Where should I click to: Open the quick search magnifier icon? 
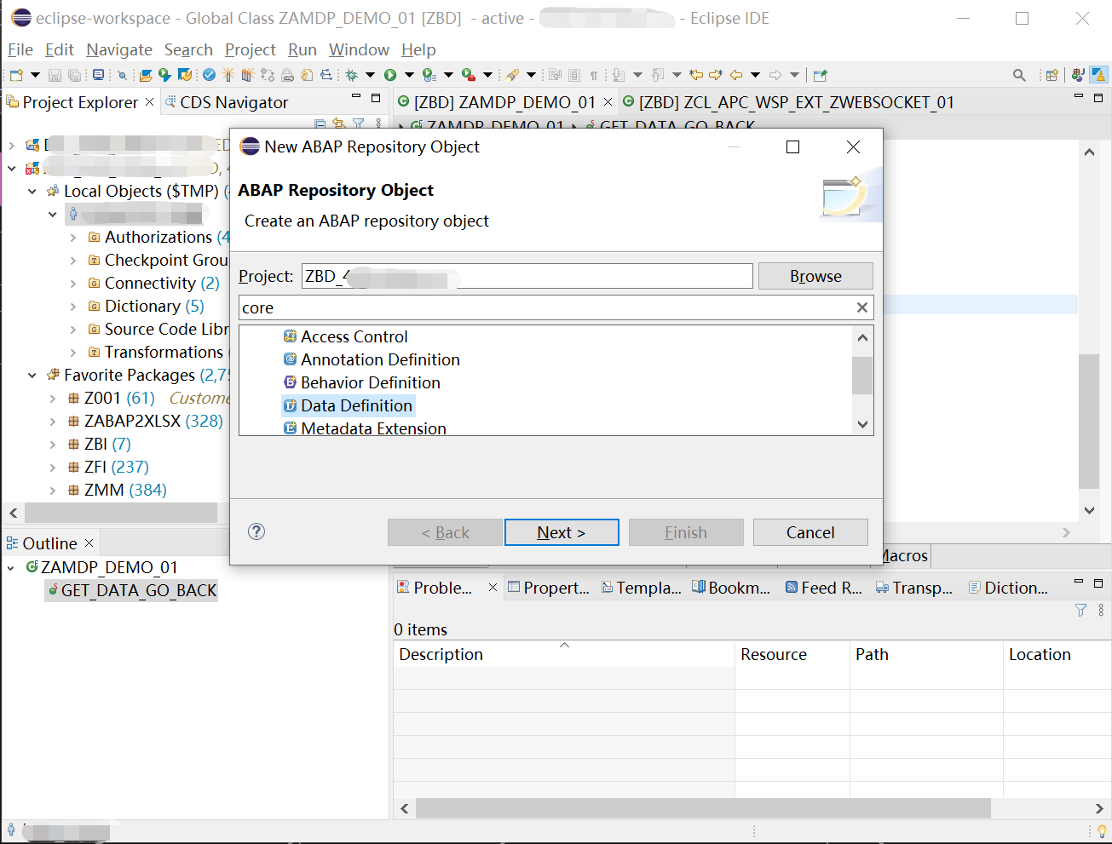pos(1019,75)
